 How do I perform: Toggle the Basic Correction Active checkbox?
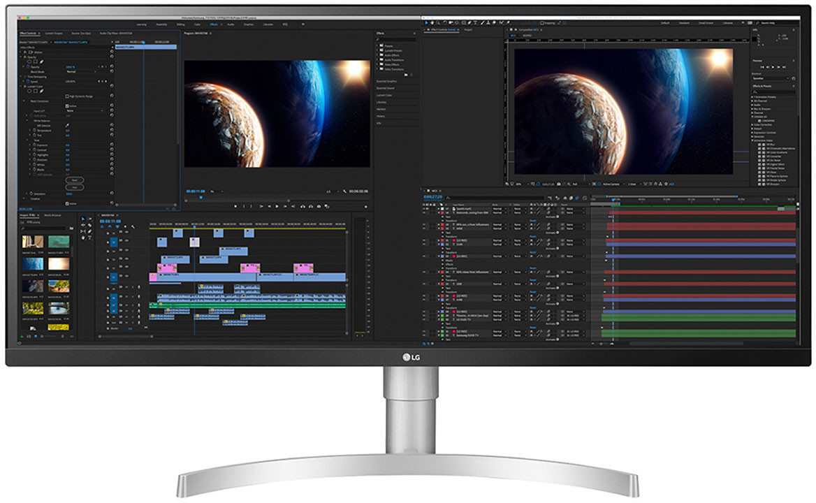click(67, 107)
